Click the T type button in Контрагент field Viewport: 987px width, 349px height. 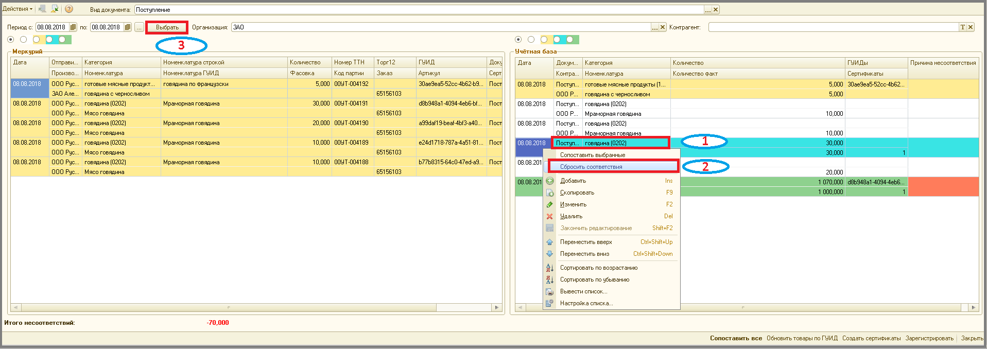pyautogui.click(x=962, y=27)
